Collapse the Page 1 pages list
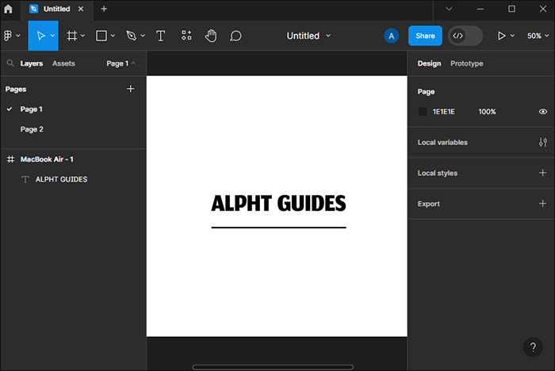 (121, 63)
